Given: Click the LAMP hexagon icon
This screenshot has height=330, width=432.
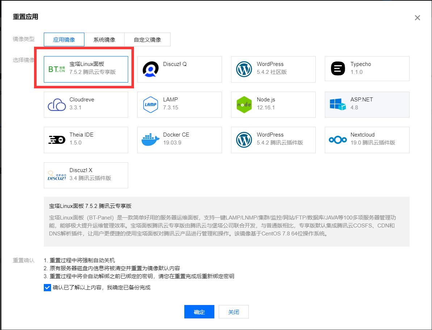Looking at the screenshot, I should tap(150, 104).
